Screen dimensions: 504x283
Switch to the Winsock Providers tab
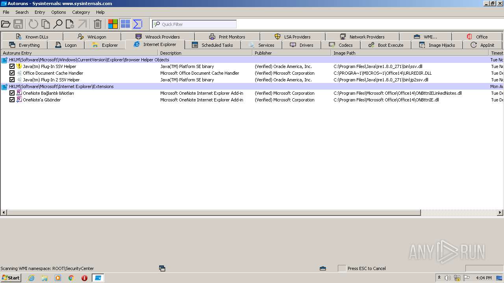[157, 37]
